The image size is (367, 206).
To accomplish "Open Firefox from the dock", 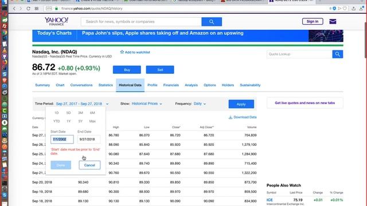I will click(5, 62).
